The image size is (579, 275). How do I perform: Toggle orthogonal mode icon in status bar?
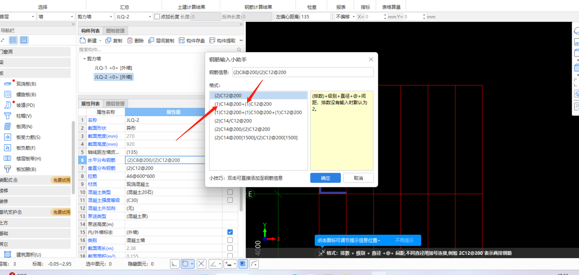pos(174,264)
